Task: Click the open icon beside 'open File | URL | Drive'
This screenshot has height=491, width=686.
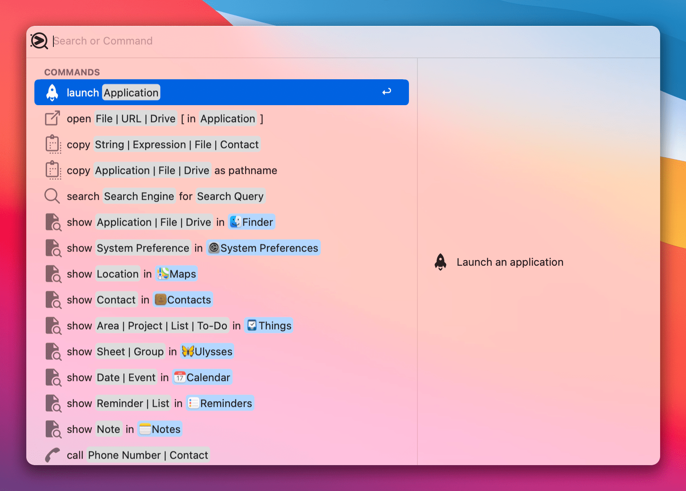Action: pyautogui.click(x=53, y=118)
